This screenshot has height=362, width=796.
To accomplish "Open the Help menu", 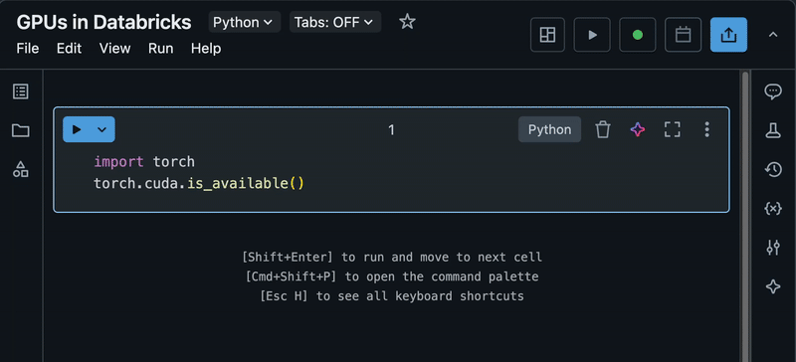I will [206, 48].
